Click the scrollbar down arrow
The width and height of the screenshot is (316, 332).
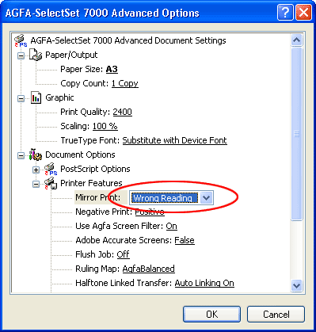[296, 285]
